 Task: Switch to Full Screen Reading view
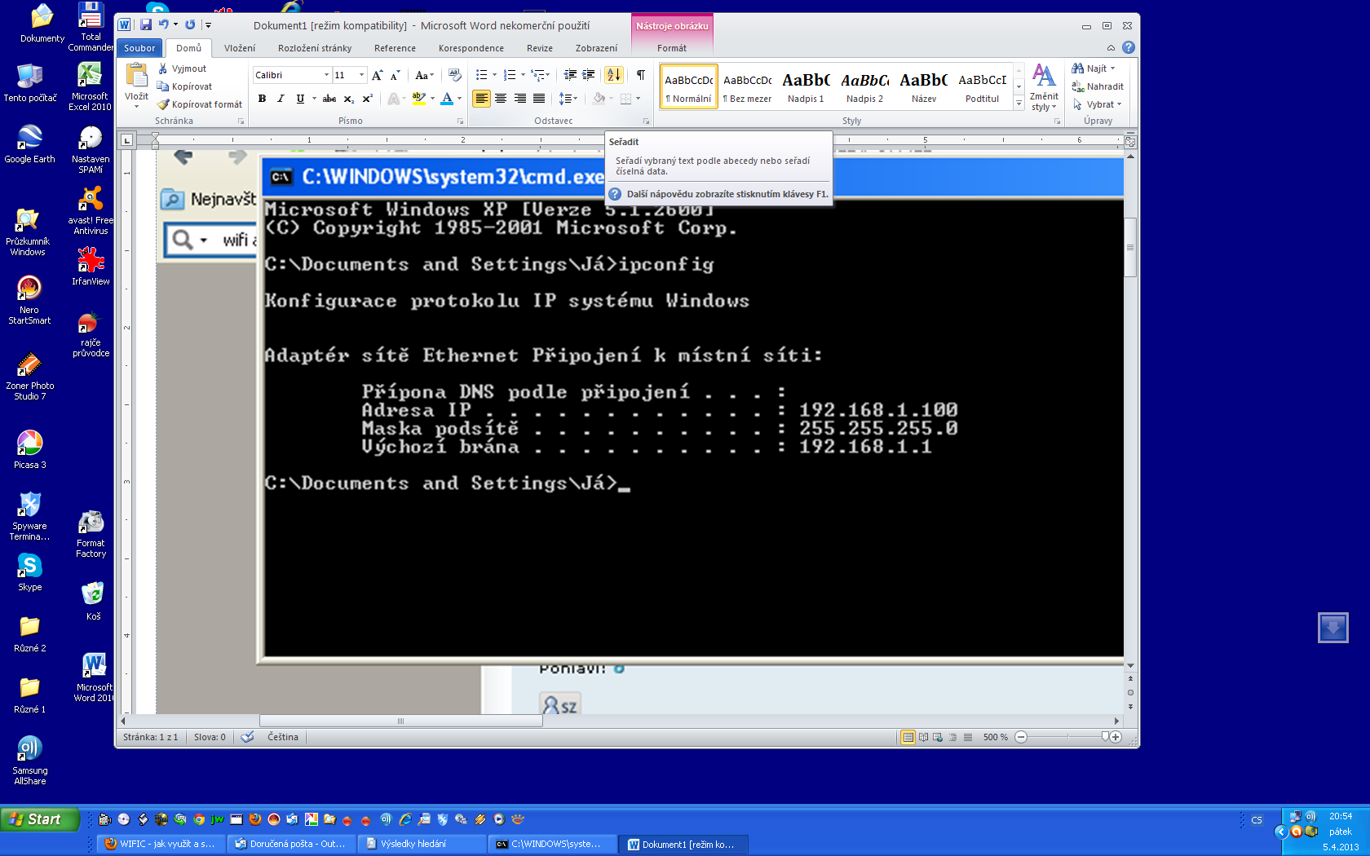pos(923,737)
